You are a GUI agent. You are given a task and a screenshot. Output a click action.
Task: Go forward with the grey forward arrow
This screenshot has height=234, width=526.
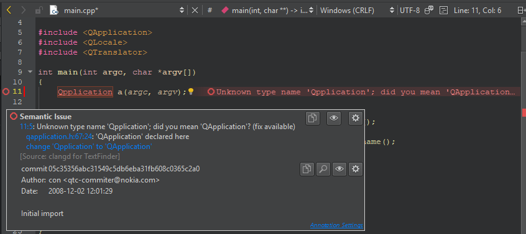point(23,11)
